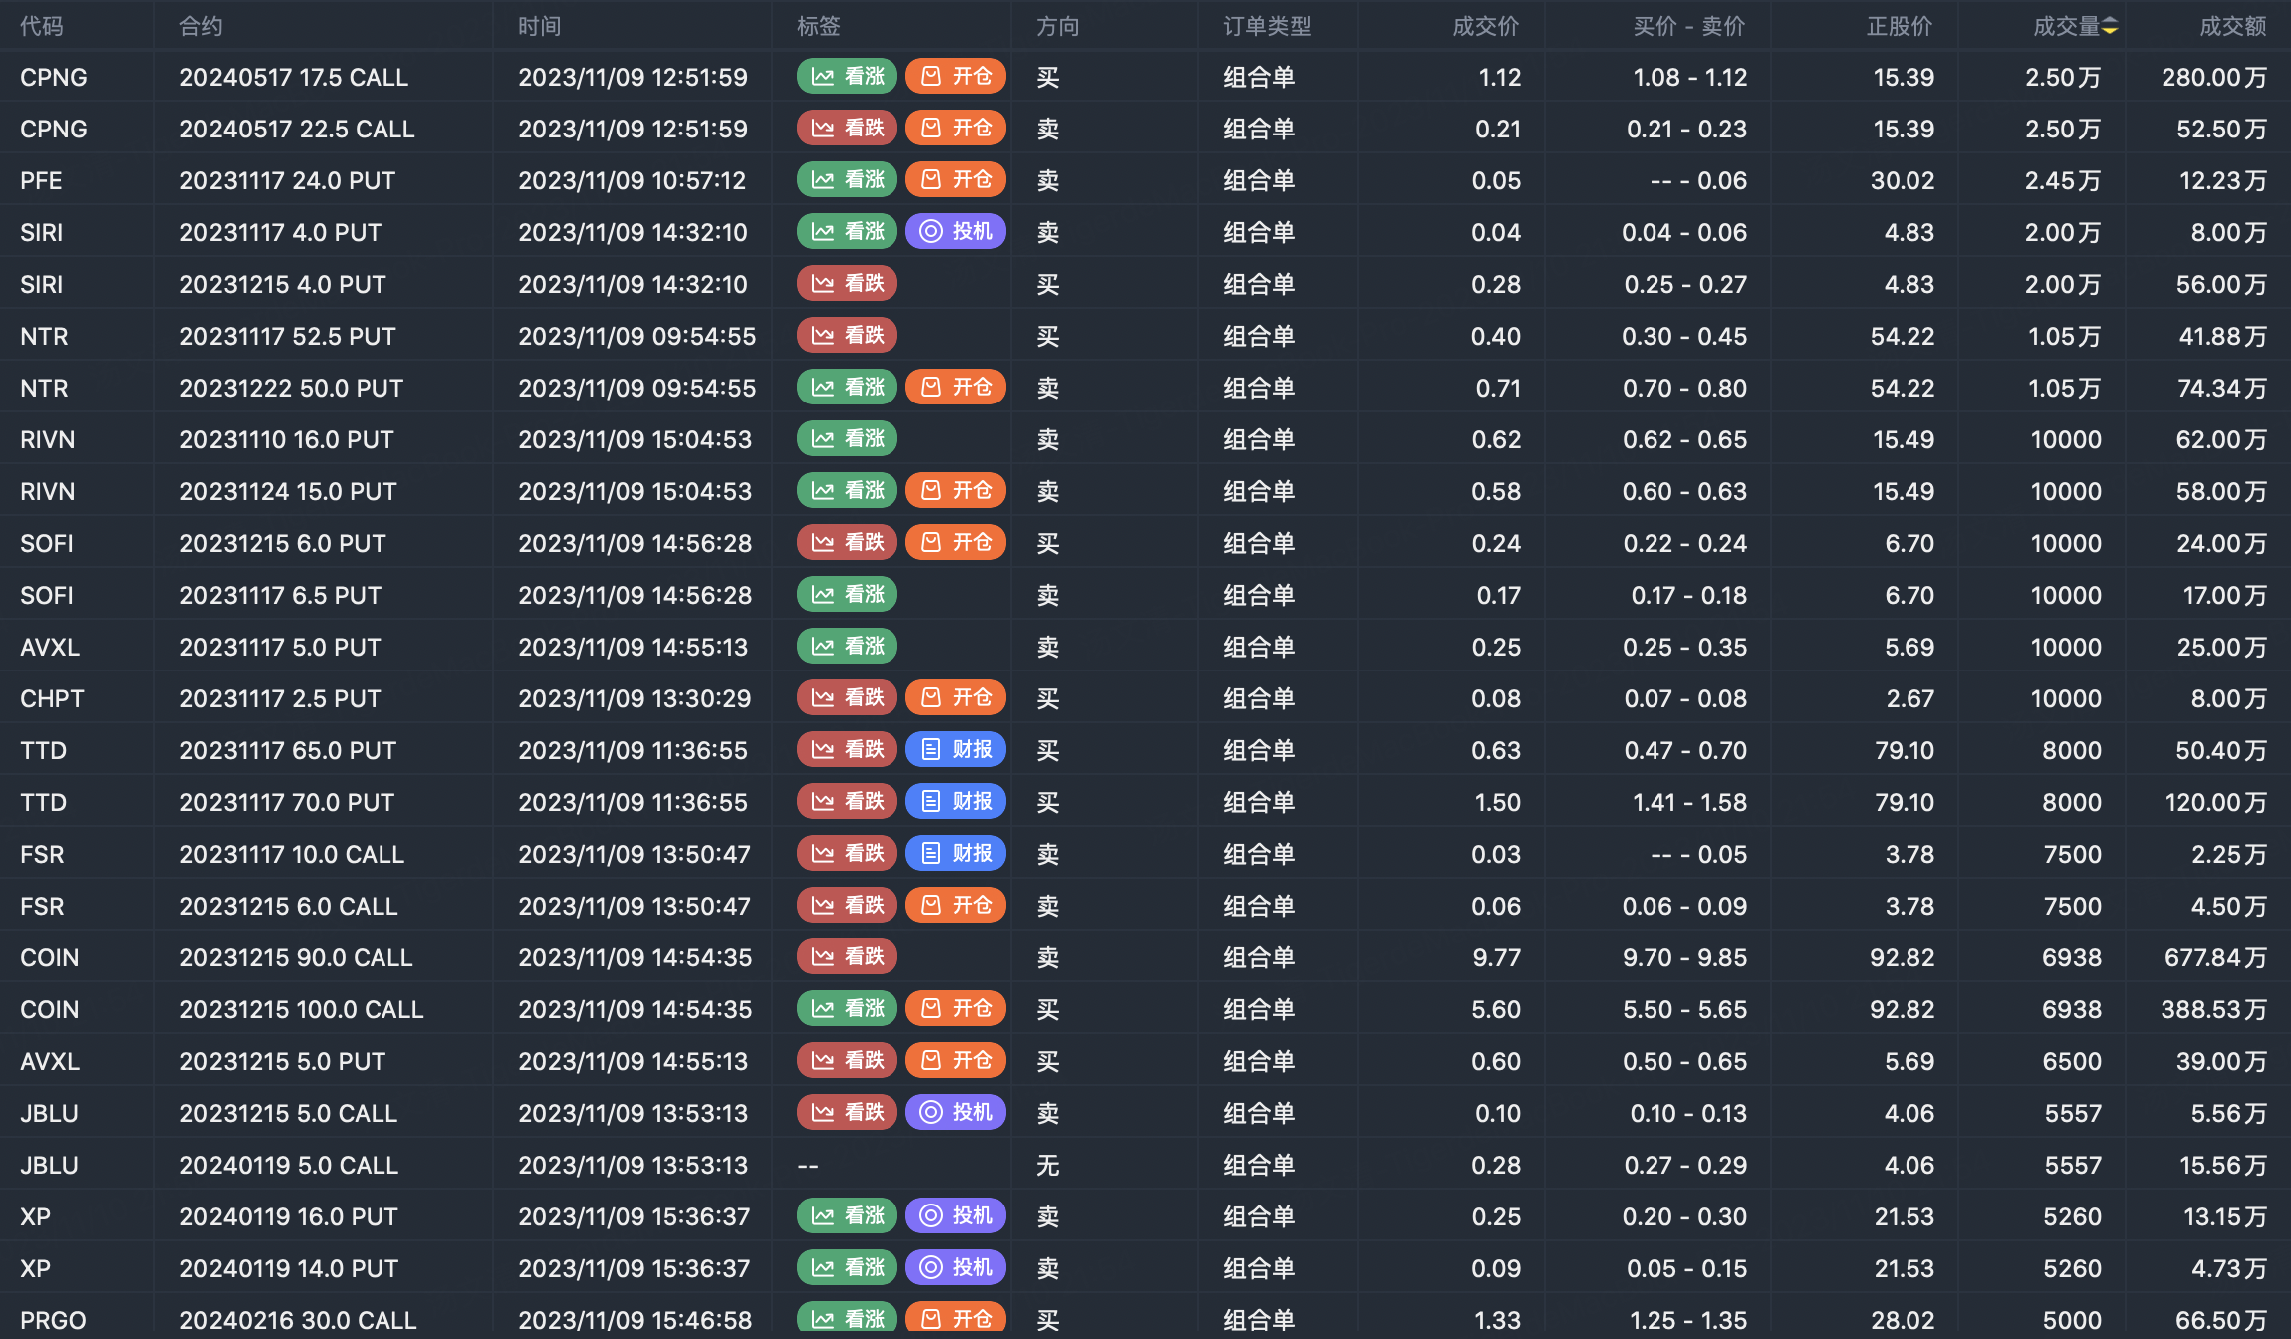Click the 正股价 column header
The height and width of the screenshot is (1339, 2291).
[1900, 27]
